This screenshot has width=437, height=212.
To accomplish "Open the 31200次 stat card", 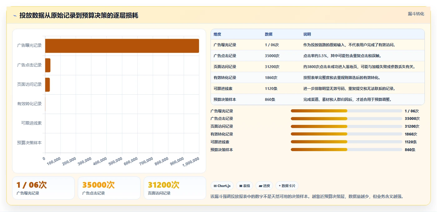I will click(175, 188).
